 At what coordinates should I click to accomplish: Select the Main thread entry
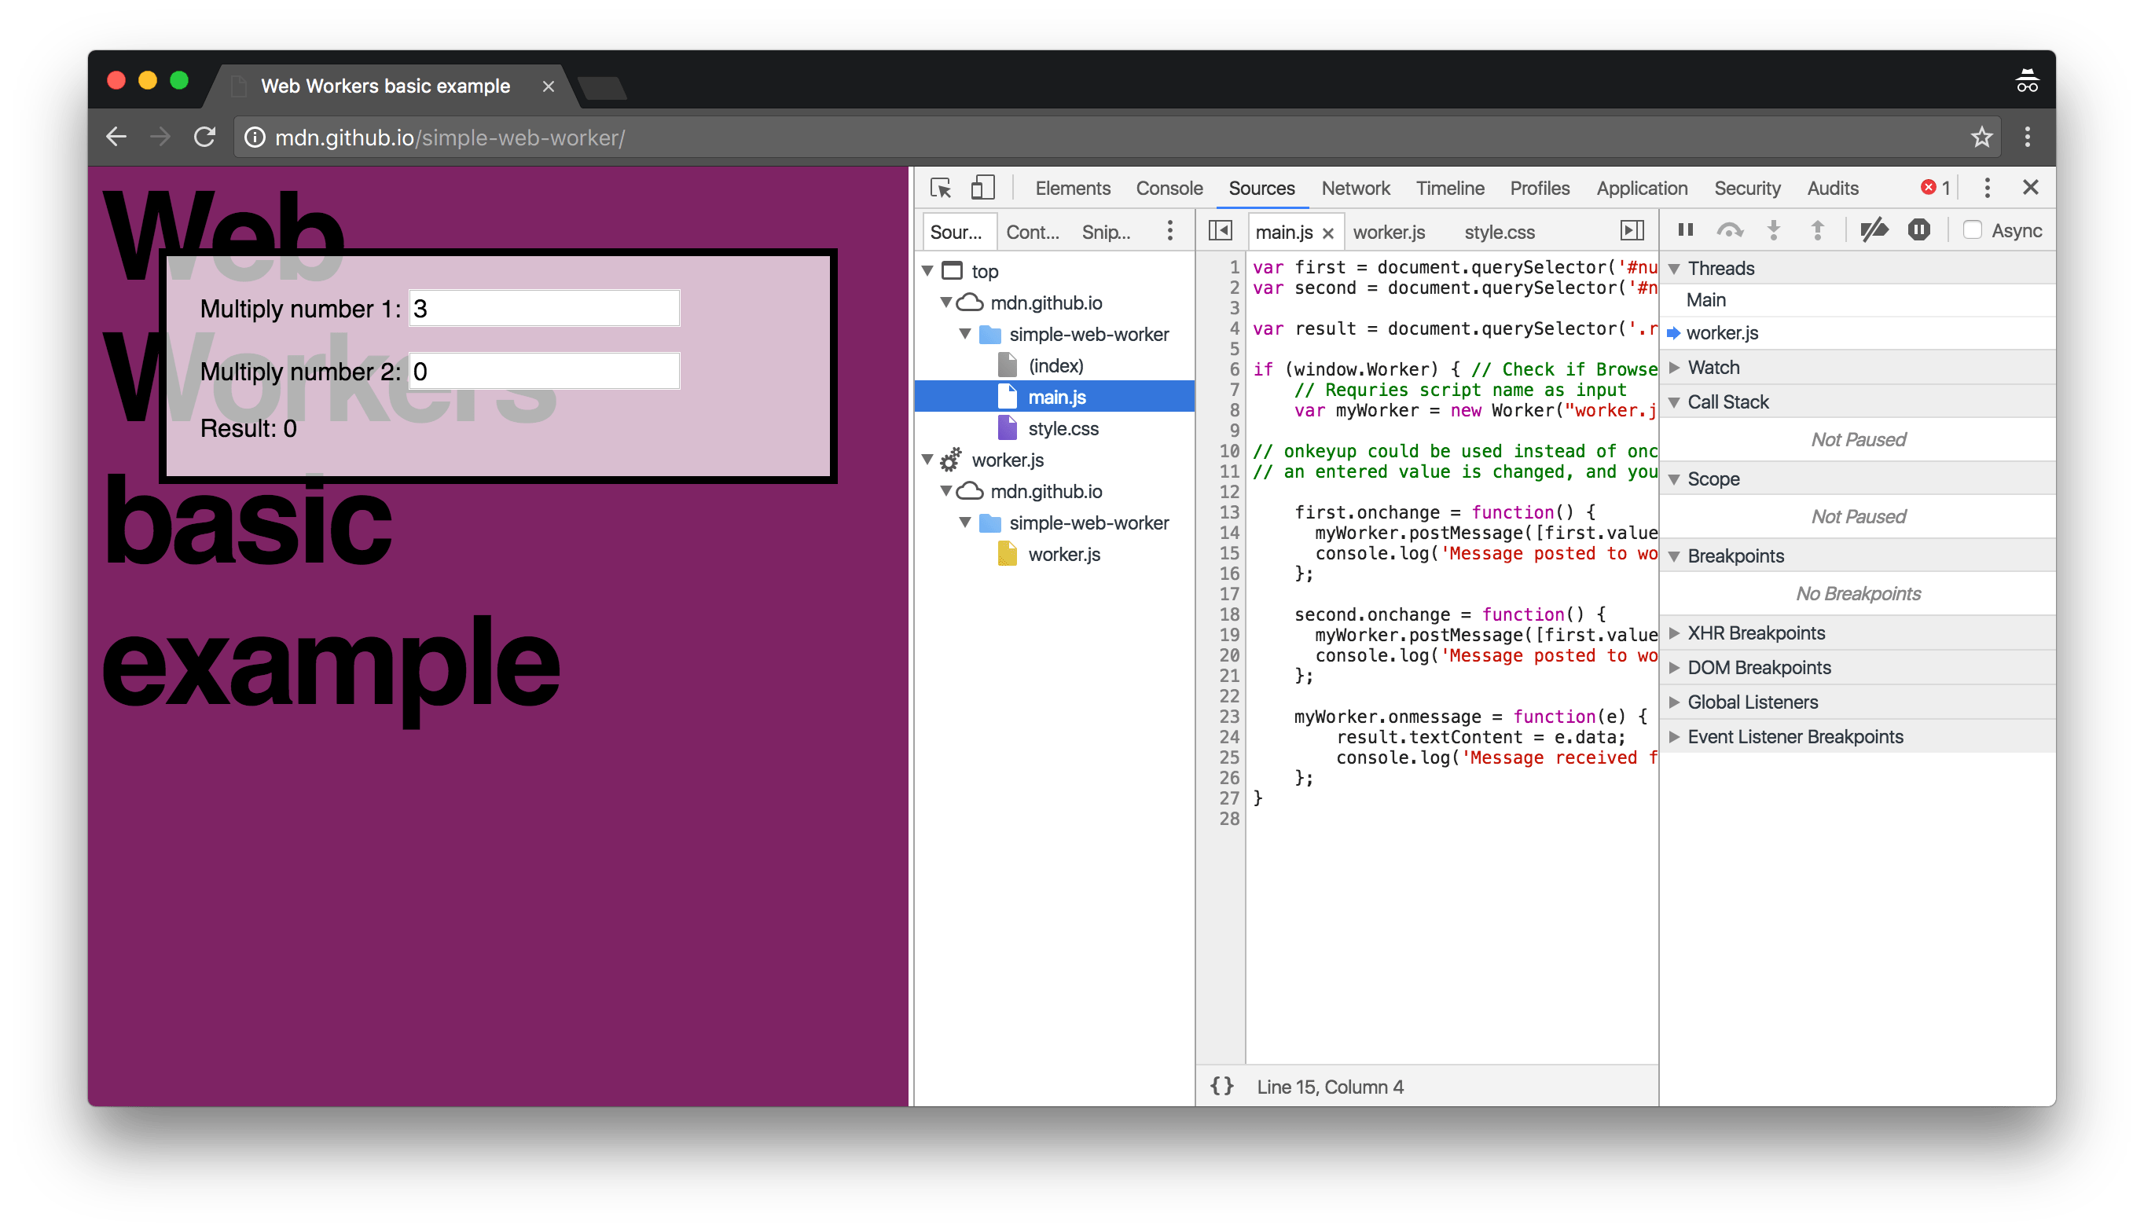1705,300
